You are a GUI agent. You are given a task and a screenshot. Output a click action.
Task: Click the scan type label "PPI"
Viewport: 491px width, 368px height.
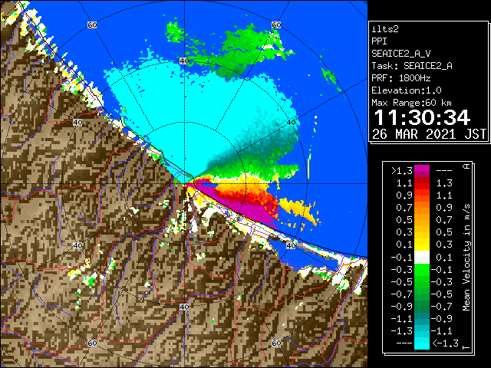click(379, 41)
